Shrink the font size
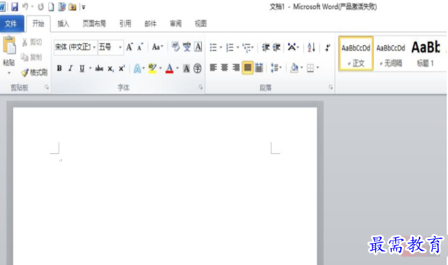 pos(140,47)
